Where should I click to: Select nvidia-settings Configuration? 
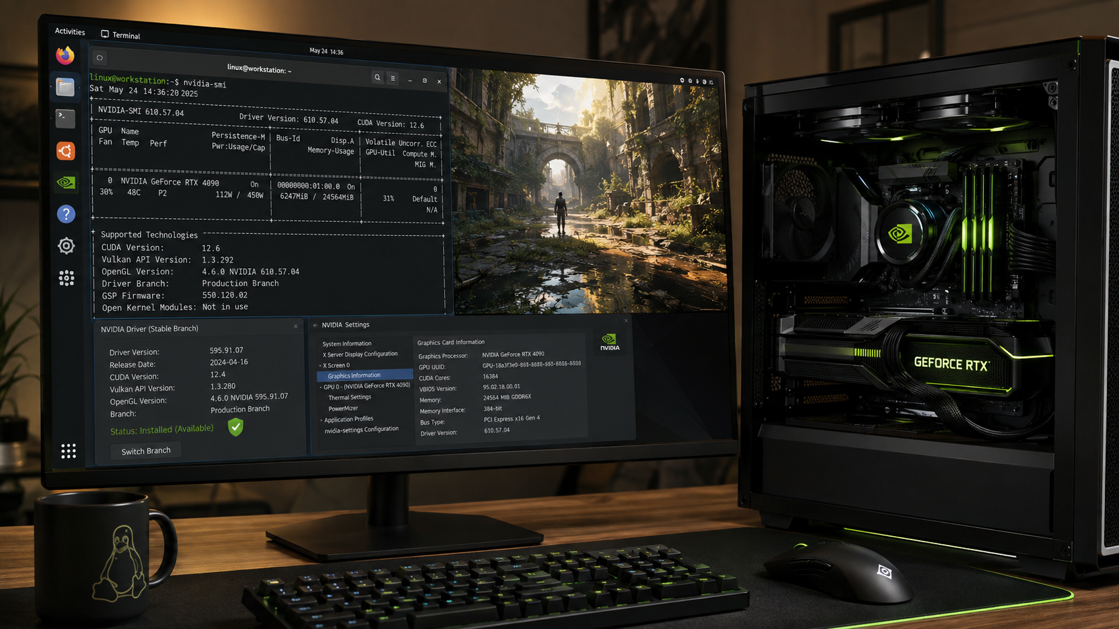361,430
